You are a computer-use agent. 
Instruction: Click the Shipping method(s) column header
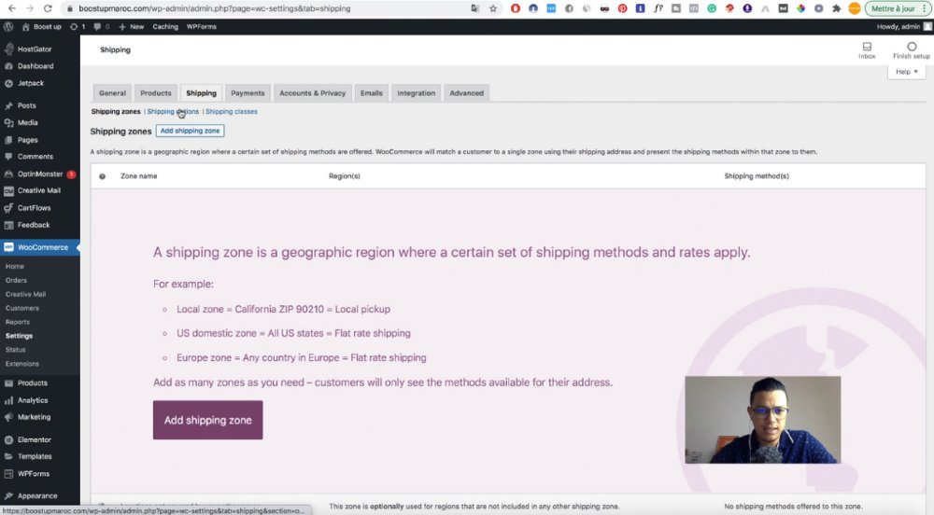point(757,176)
